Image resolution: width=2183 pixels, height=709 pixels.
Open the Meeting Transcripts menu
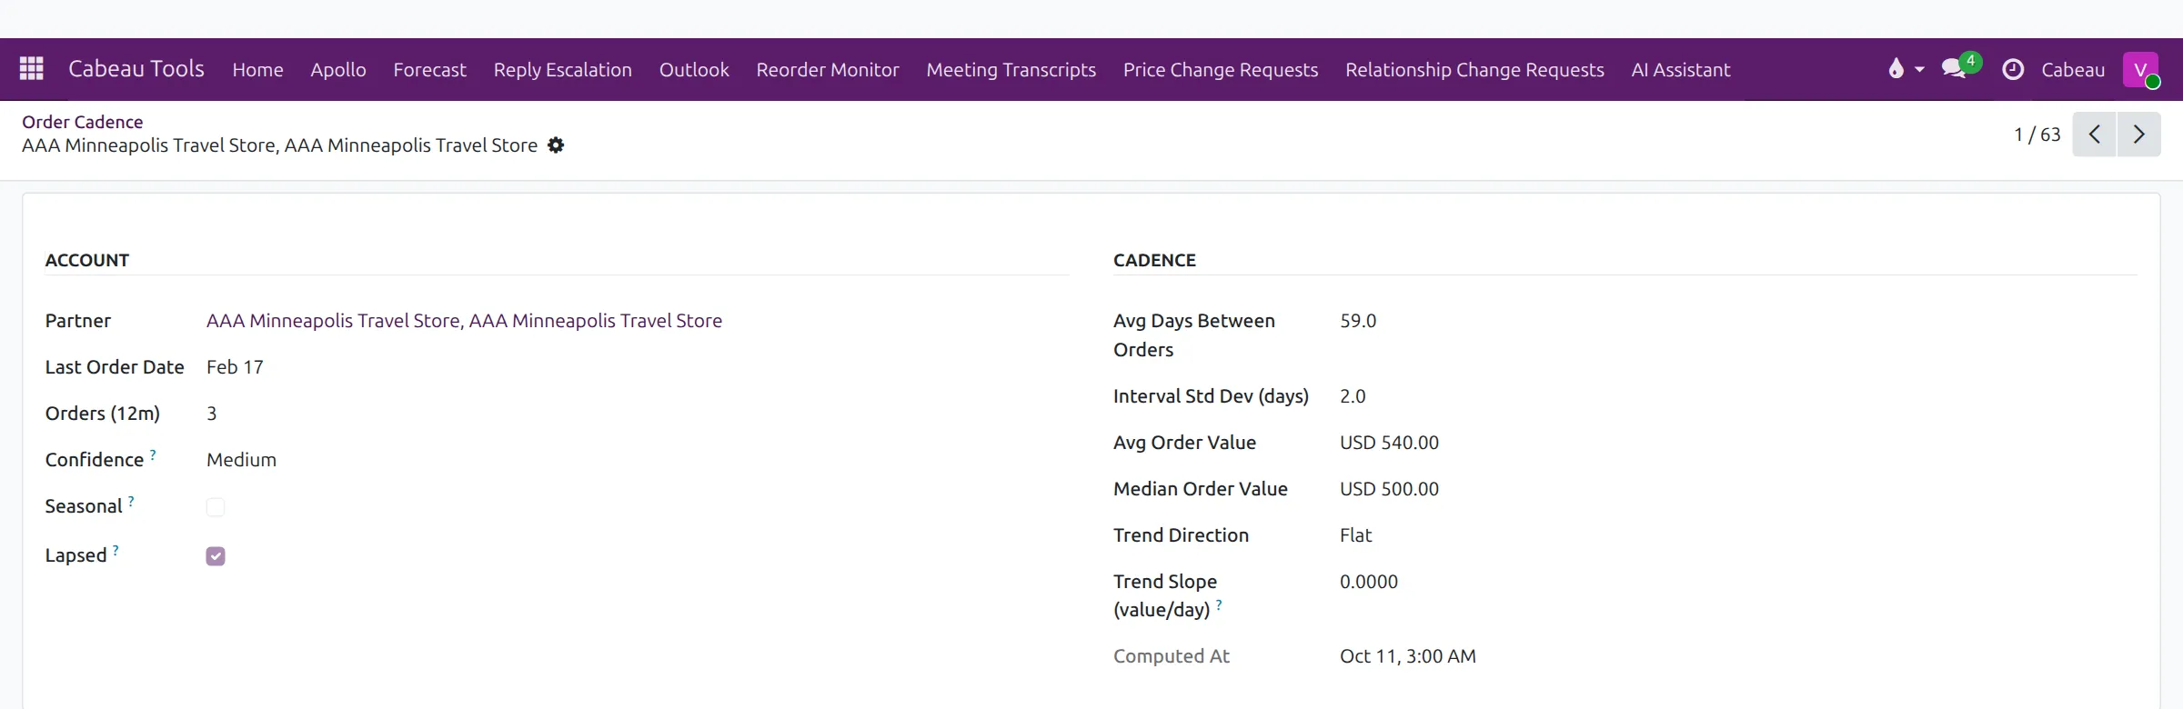[1011, 69]
